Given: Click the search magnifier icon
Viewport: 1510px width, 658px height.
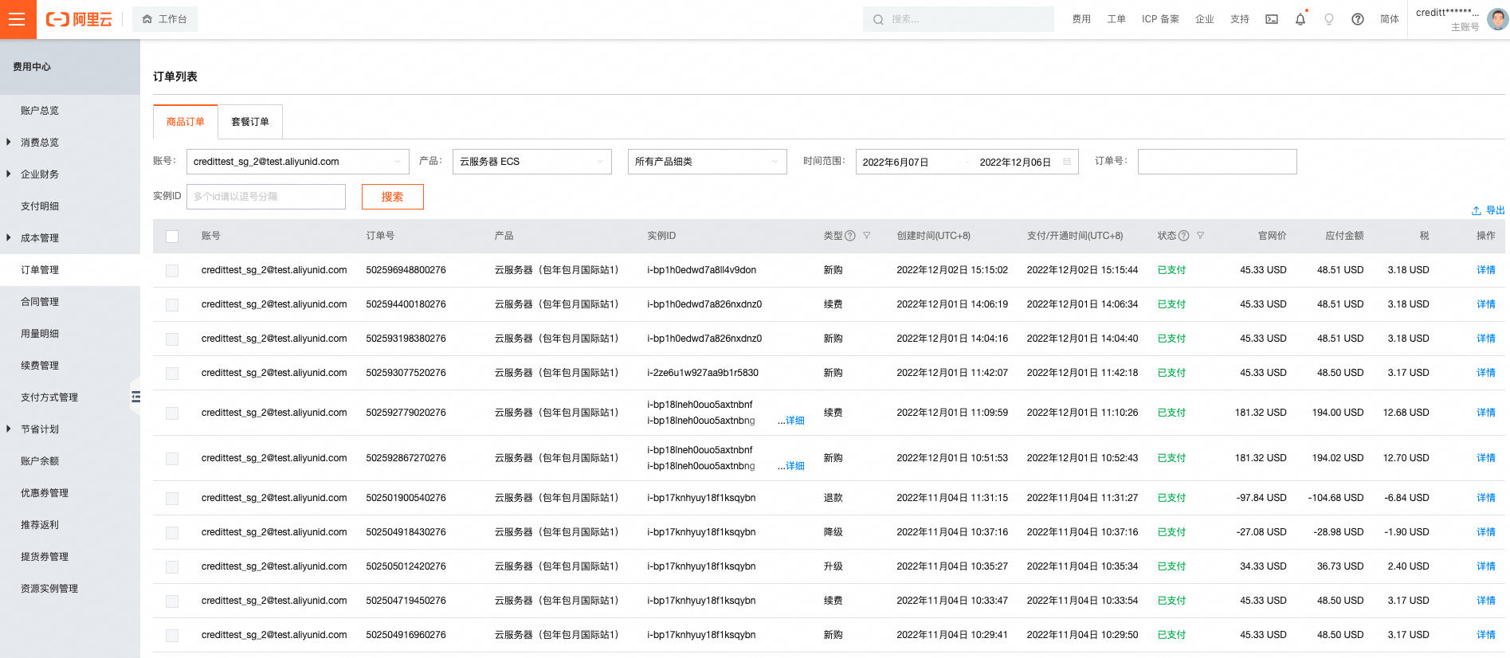Looking at the screenshot, I should [878, 19].
